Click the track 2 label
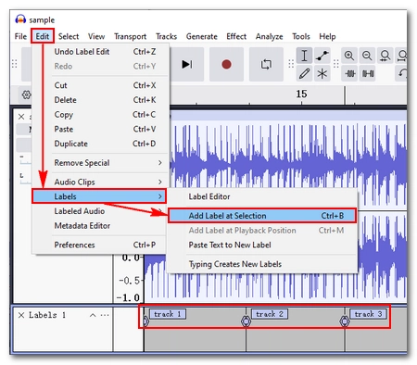Viewport: 417px width, 365px height. (x=270, y=314)
